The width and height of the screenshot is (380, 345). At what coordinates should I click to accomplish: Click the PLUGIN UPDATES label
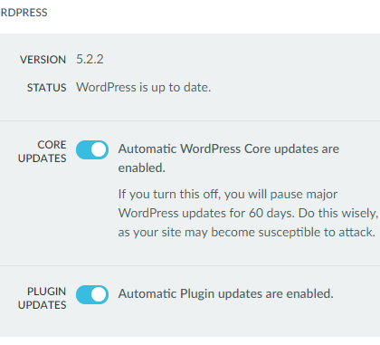click(43, 298)
